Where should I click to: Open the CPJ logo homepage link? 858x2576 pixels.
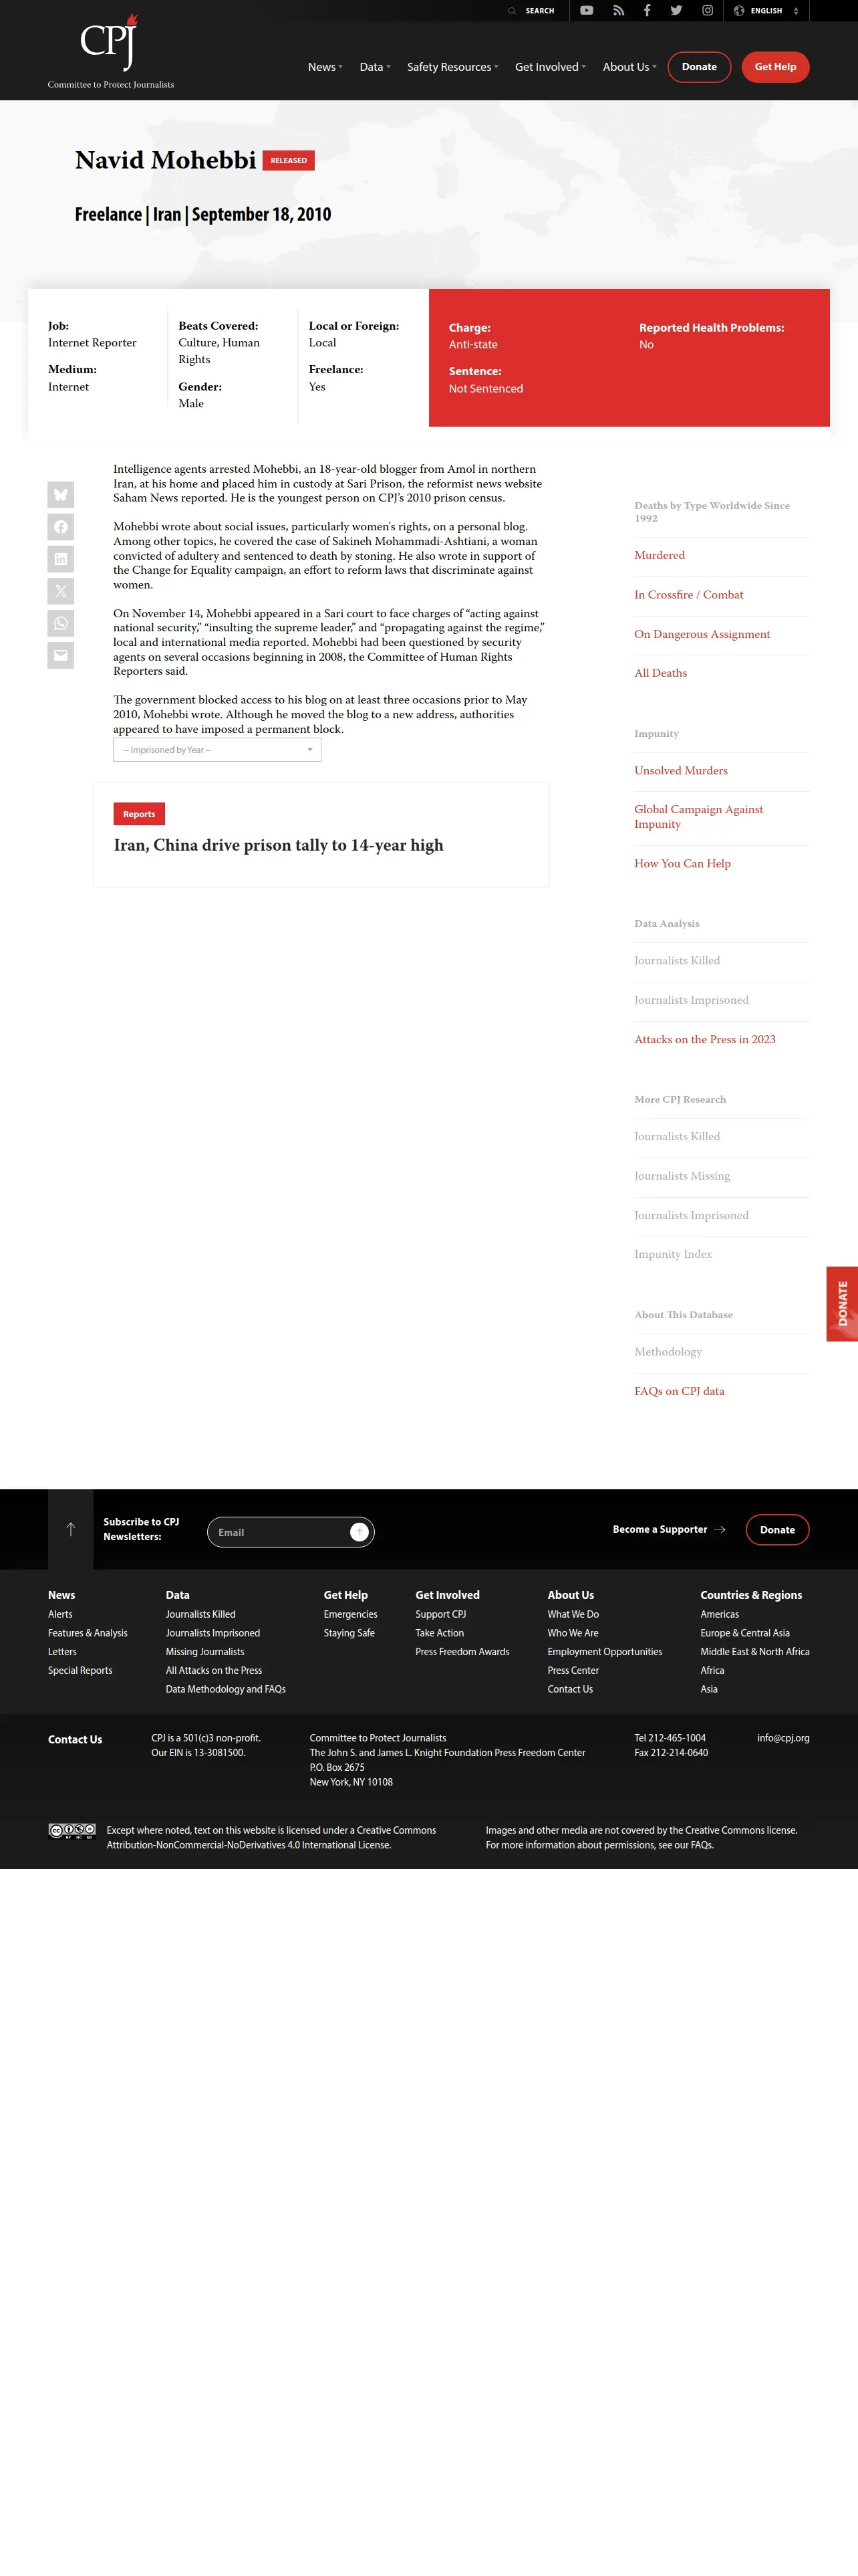click(x=111, y=51)
